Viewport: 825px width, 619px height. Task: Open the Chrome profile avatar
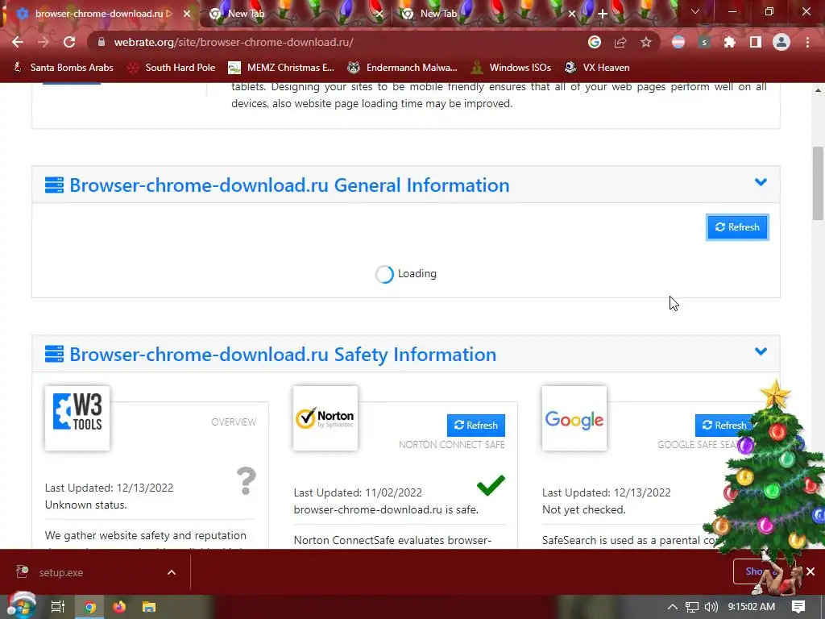(x=781, y=42)
